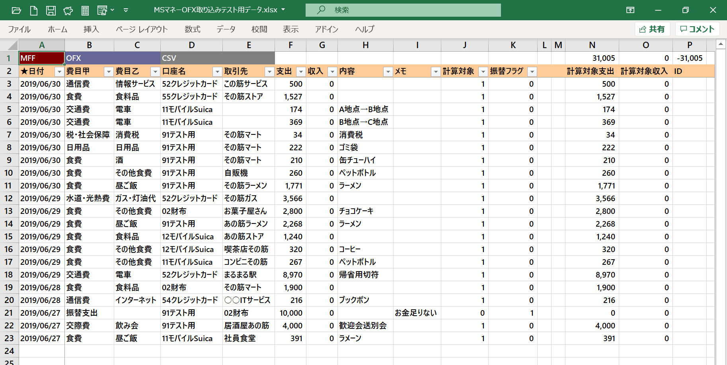Open the ページ レイアウト ribbon tab
The image size is (727, 365).
pyautogui.click(x=142, y=29)
